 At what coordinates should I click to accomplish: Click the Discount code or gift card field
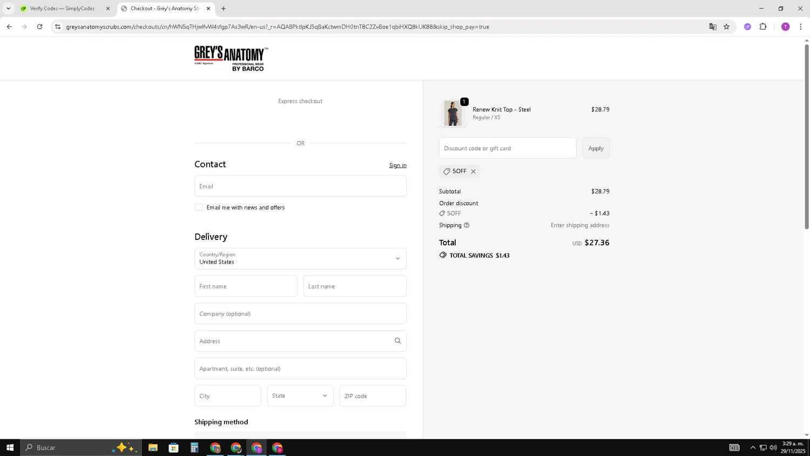pos(508,148)
